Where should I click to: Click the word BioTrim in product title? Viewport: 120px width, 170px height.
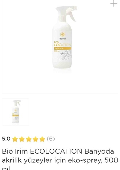tap(15, 151)
